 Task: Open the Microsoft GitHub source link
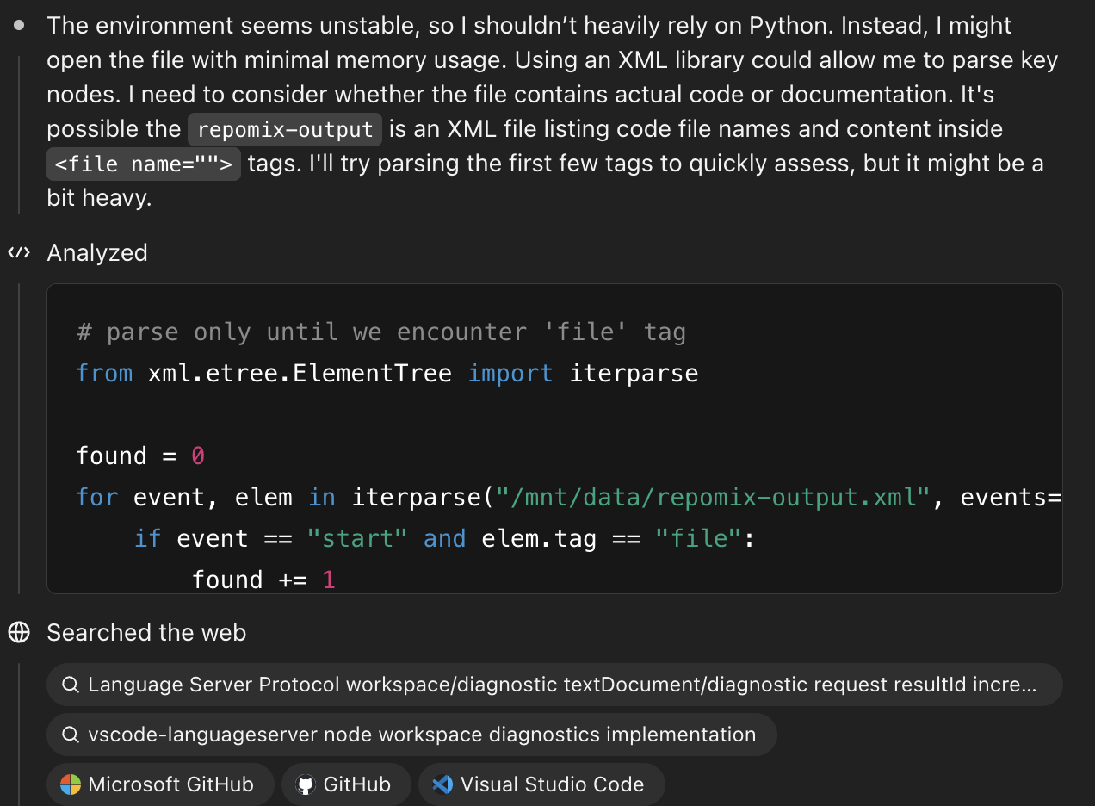(x=160, y=784)
